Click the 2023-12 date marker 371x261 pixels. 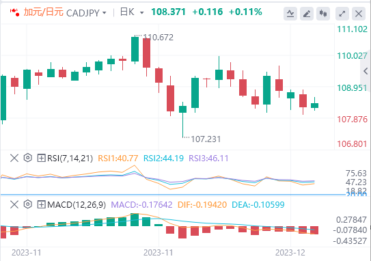(290, 253)
